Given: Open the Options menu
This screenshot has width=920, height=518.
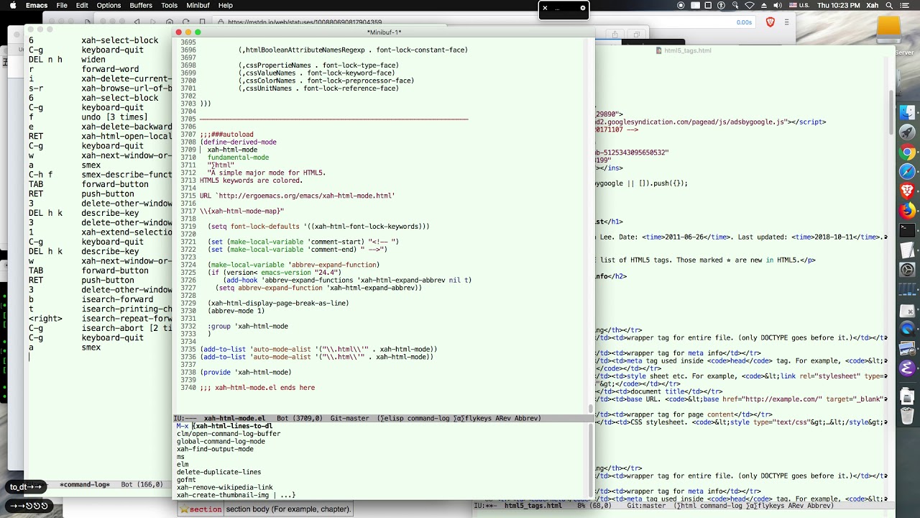Looking at the screenshot, I should tap(109, 5).
